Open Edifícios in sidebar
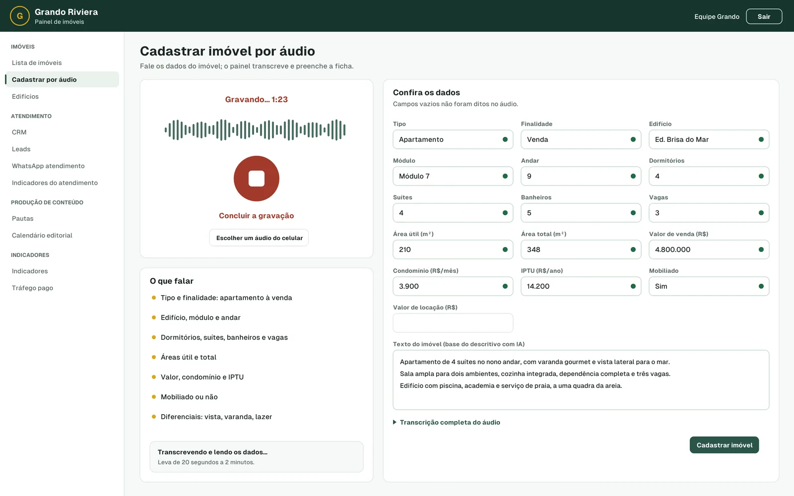Image resolution: width=794 pixels, height=496 pixels. [x=62, y=97]
